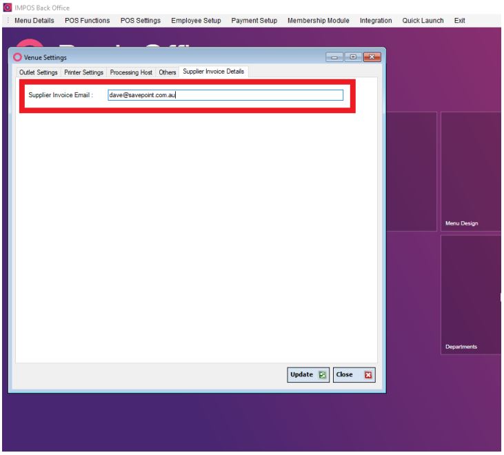Open the Employee Setup menu
Viewport: 504px width, 455px height.
(x=196, y=21)
